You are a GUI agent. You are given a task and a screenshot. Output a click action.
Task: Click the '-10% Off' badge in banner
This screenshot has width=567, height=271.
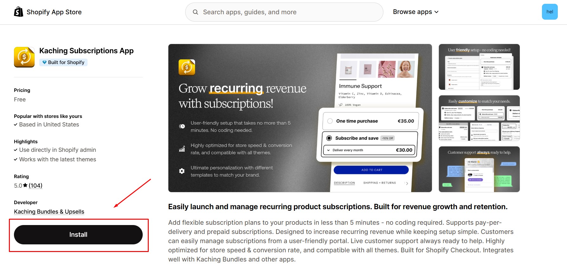tap(387, 138)
